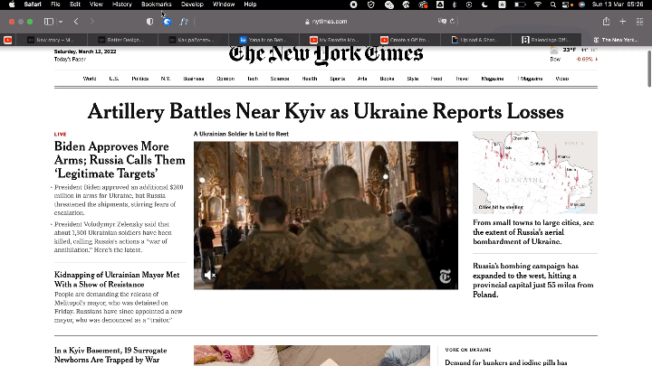This screenshot has width=652, height=366.
Task: Switch to the 'Create a Gif fro...' tab
Action: tap(406, 40)
